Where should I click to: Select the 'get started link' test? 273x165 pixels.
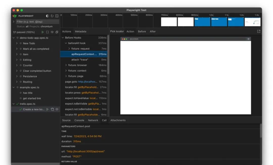point(32,98)
